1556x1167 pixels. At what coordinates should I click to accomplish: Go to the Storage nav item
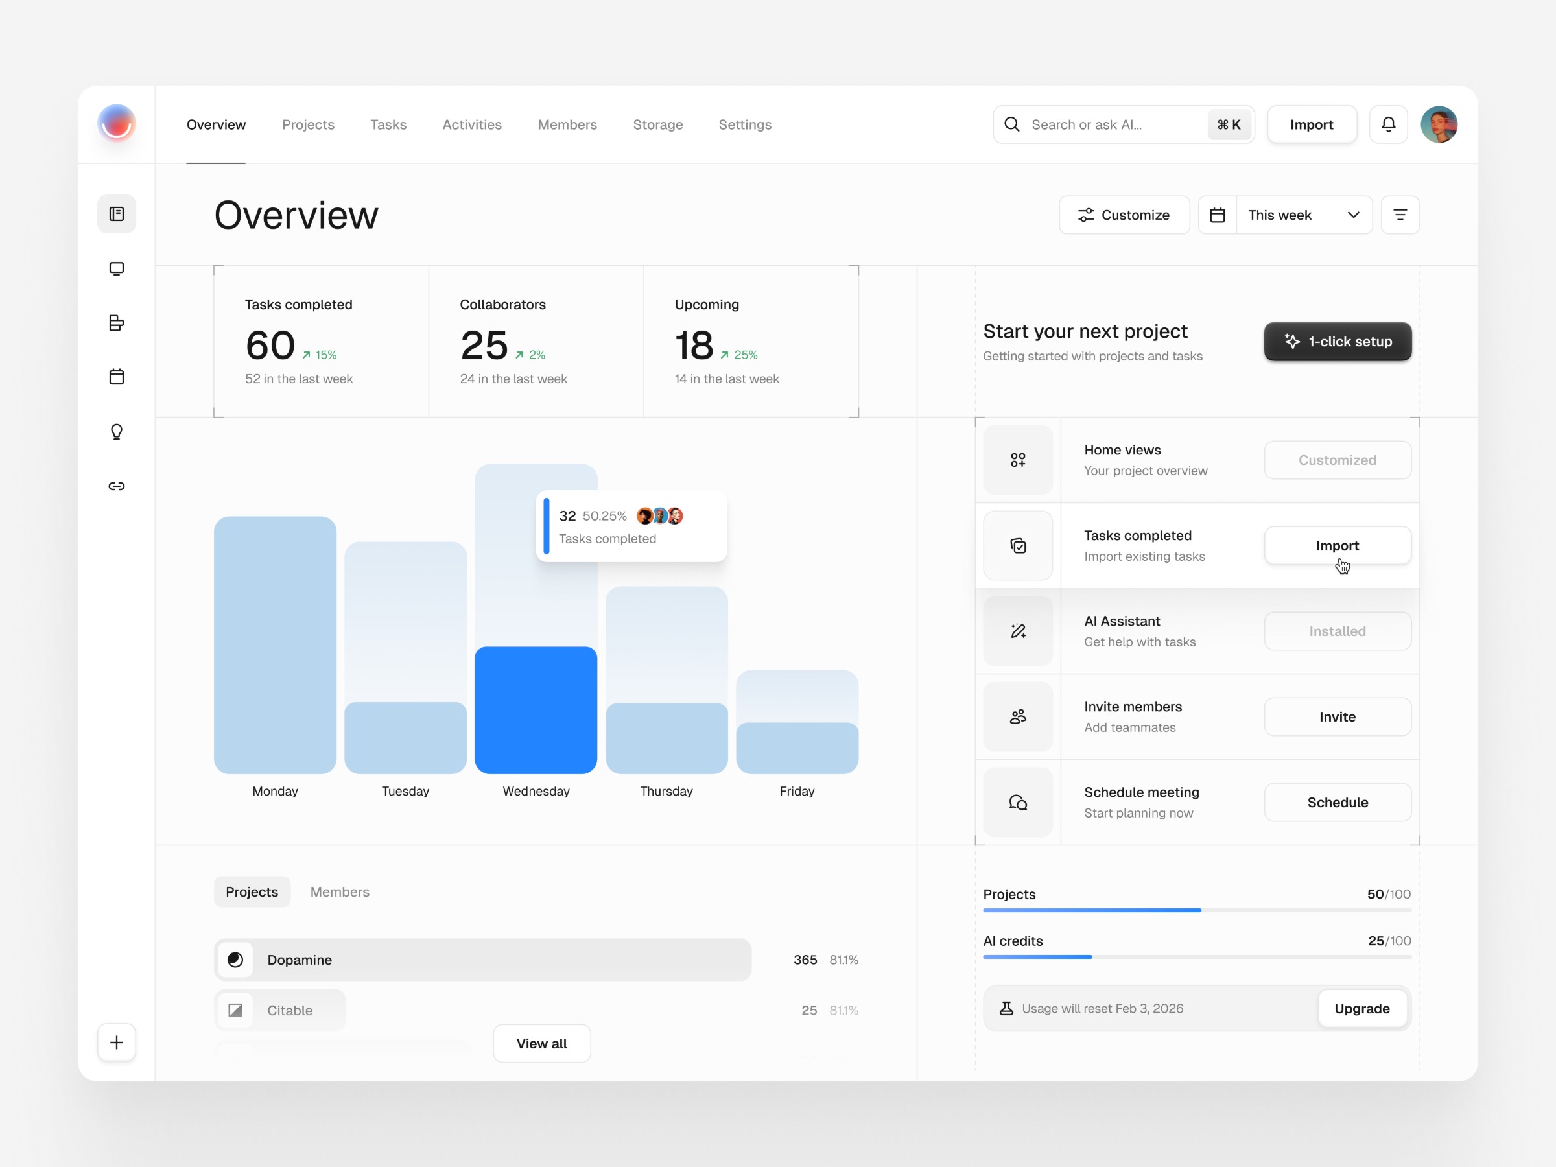click(x=657, y=124)
